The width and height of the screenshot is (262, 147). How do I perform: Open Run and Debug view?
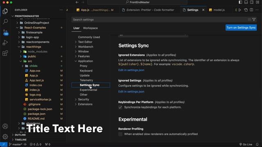click(5, 42)
